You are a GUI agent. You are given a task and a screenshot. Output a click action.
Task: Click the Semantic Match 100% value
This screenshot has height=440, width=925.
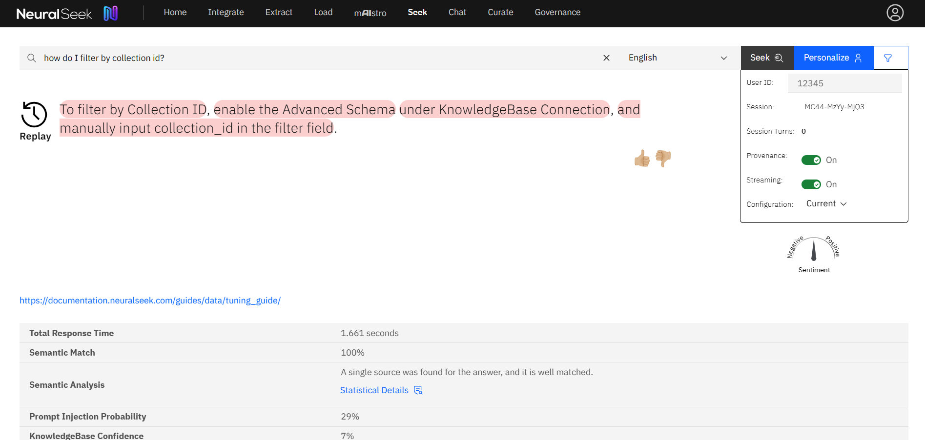coord(352,353)
